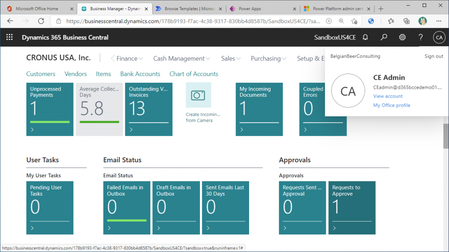Open the Chart of Accounts
Image resolution: width=449 pixels, height=252 pixels.
pyautogui.click(x=193, y=74)
